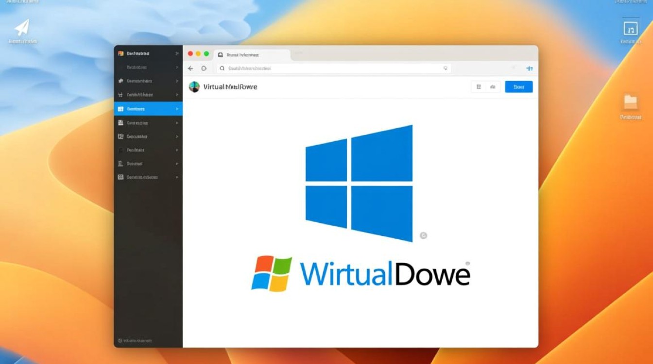This screenshot has height=364, width=653.
Task: Expand the chevron on the topmost sidebar item
Action: click(x=177, y=53)
